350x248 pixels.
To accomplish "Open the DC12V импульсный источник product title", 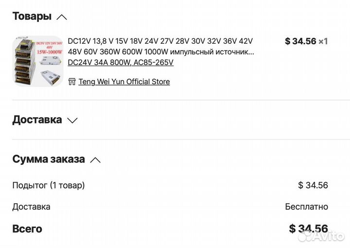I will (x=160, y=46).
